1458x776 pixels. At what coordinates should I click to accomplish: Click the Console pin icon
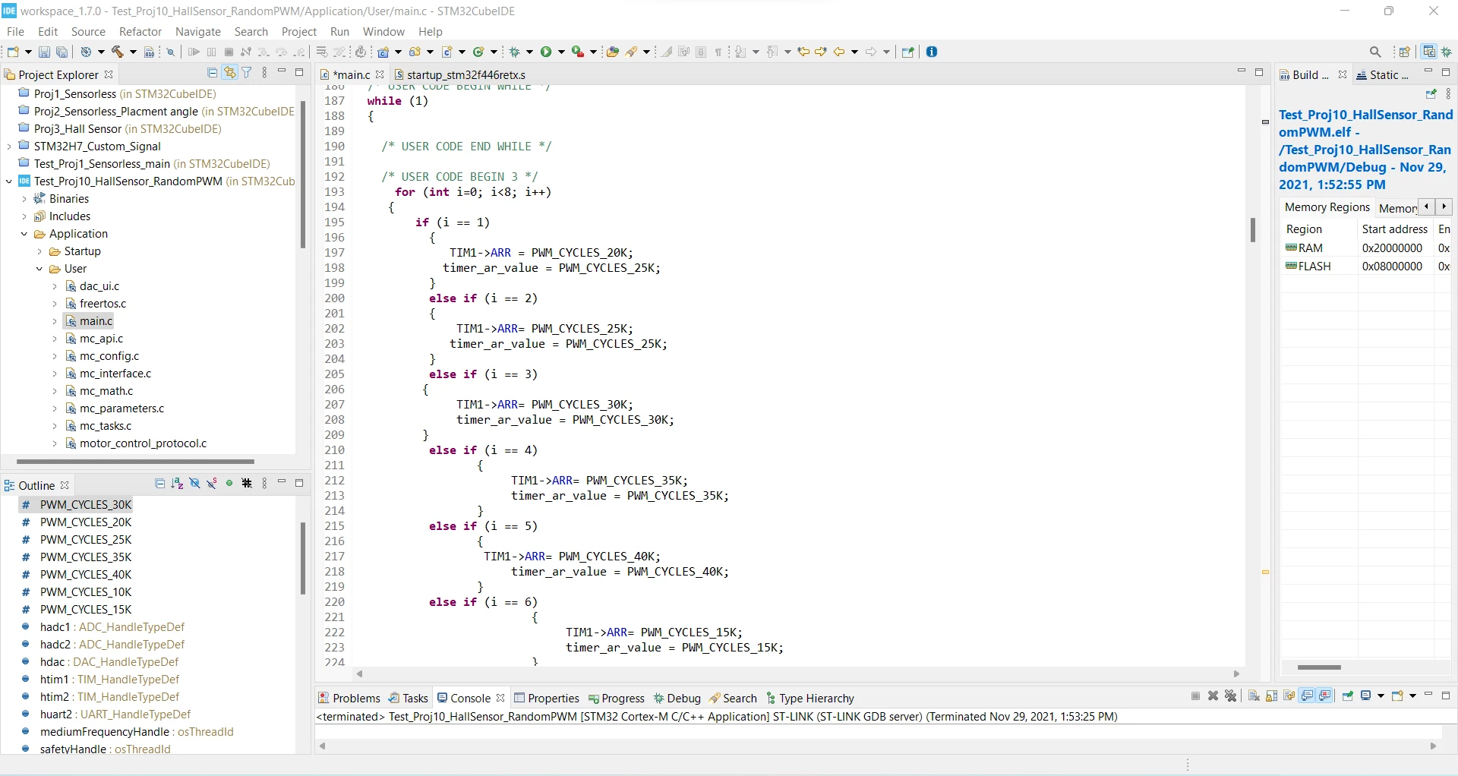pos(1348,696)
